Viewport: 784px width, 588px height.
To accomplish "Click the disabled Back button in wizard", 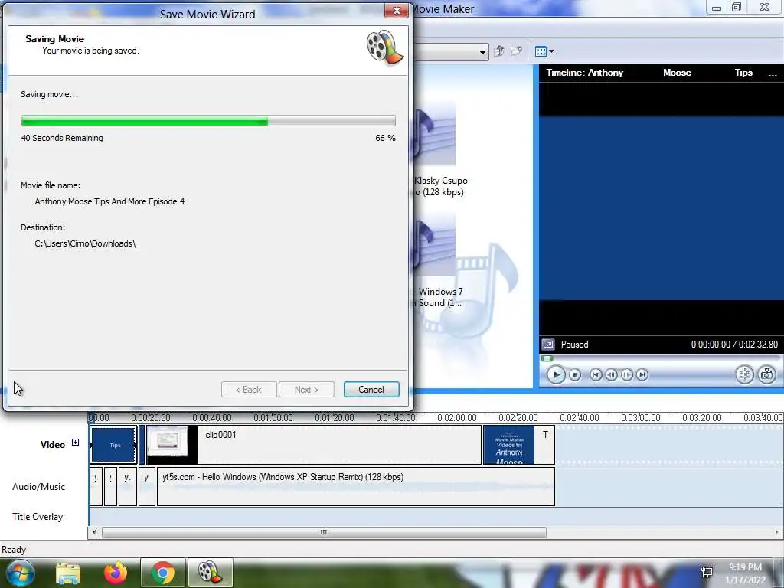I will [249, 390].
